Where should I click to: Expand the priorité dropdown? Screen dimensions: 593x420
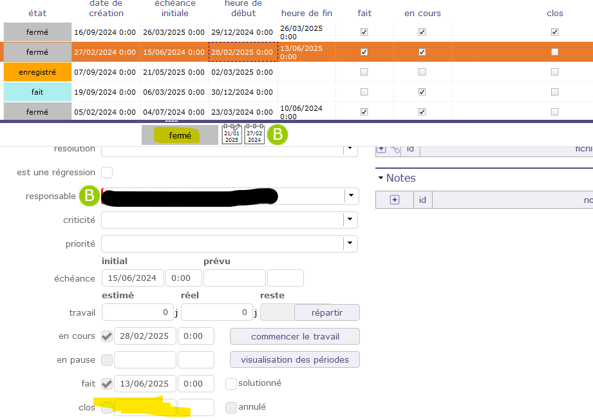(x=351, y=243)
